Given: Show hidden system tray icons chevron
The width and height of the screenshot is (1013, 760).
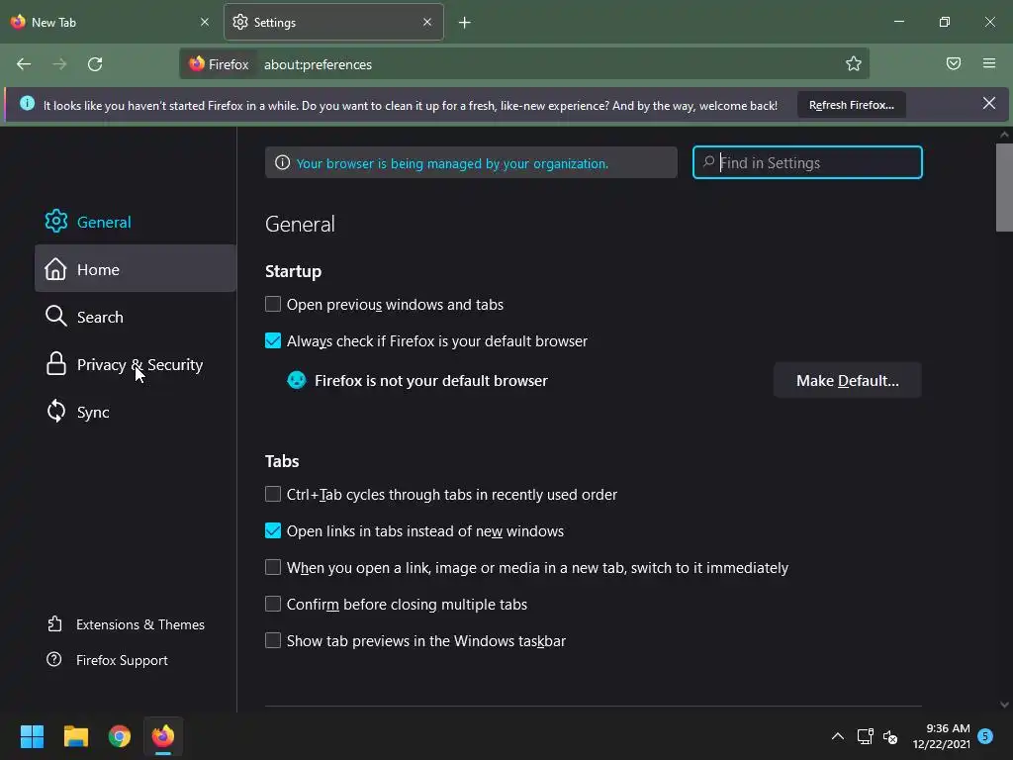Looking at the screenshot, I should (837, 736).
